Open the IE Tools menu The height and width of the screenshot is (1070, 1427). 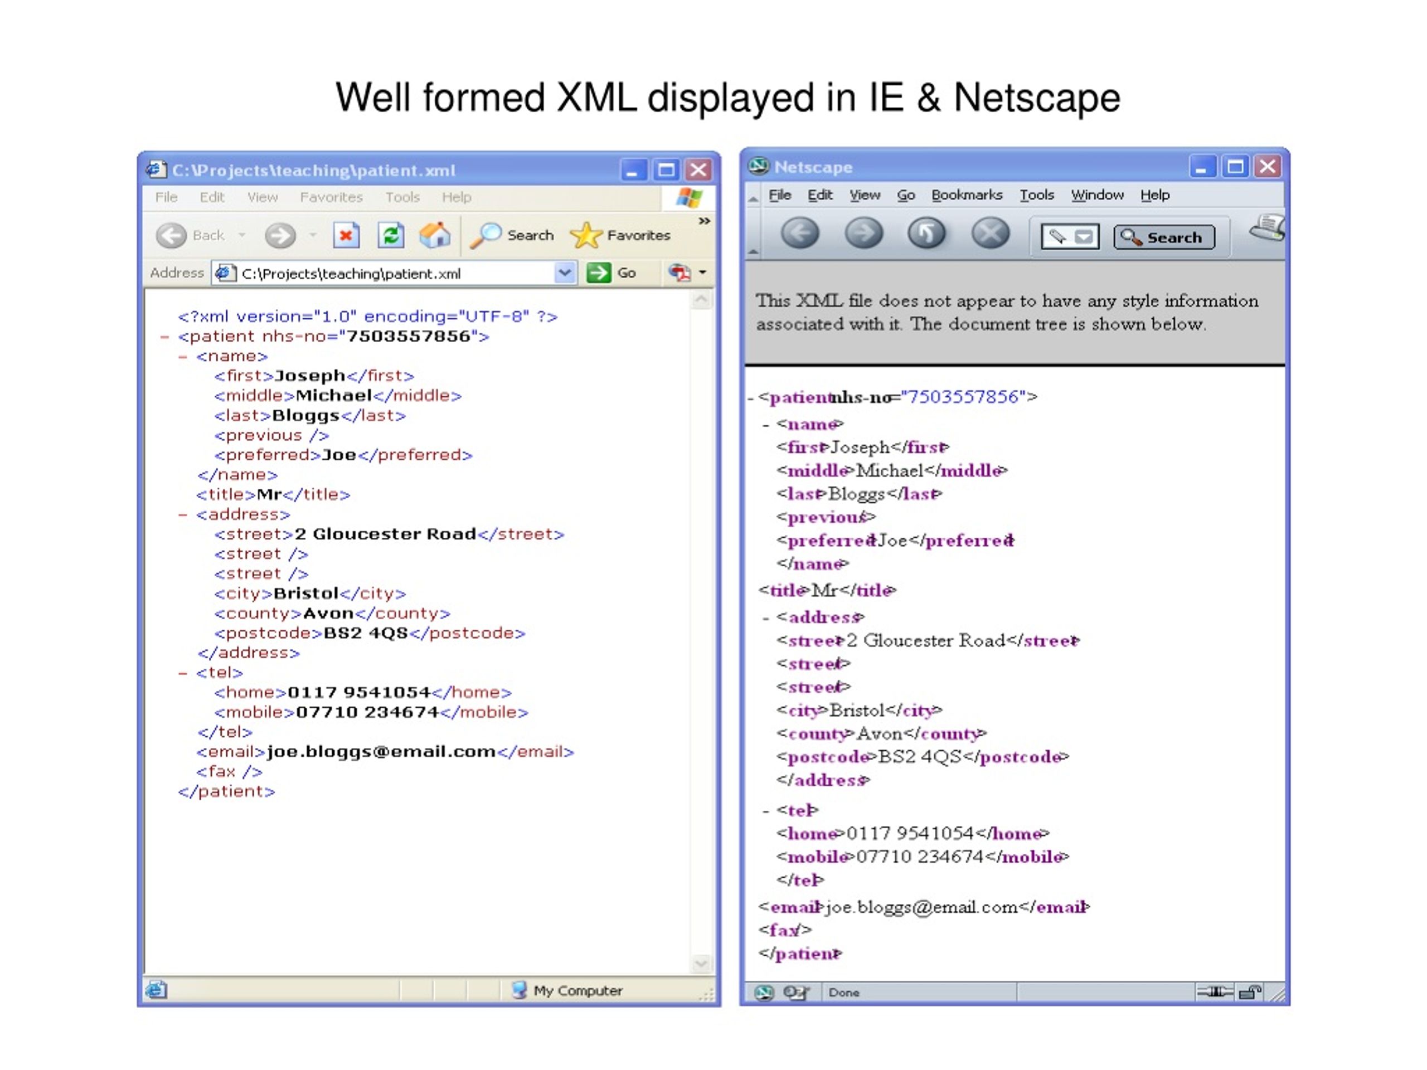(x=402, y=197)
